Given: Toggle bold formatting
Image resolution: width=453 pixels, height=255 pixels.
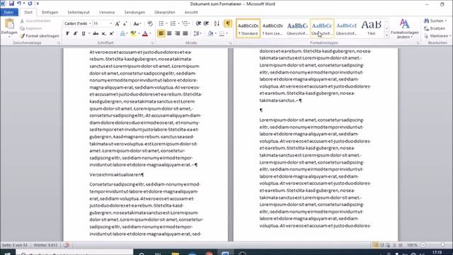Looking at the screenshot, I should 68,33.
